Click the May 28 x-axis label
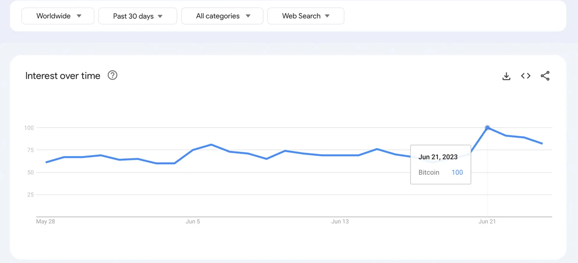Screen dimensions: 578x263 [x=45, y=222]
